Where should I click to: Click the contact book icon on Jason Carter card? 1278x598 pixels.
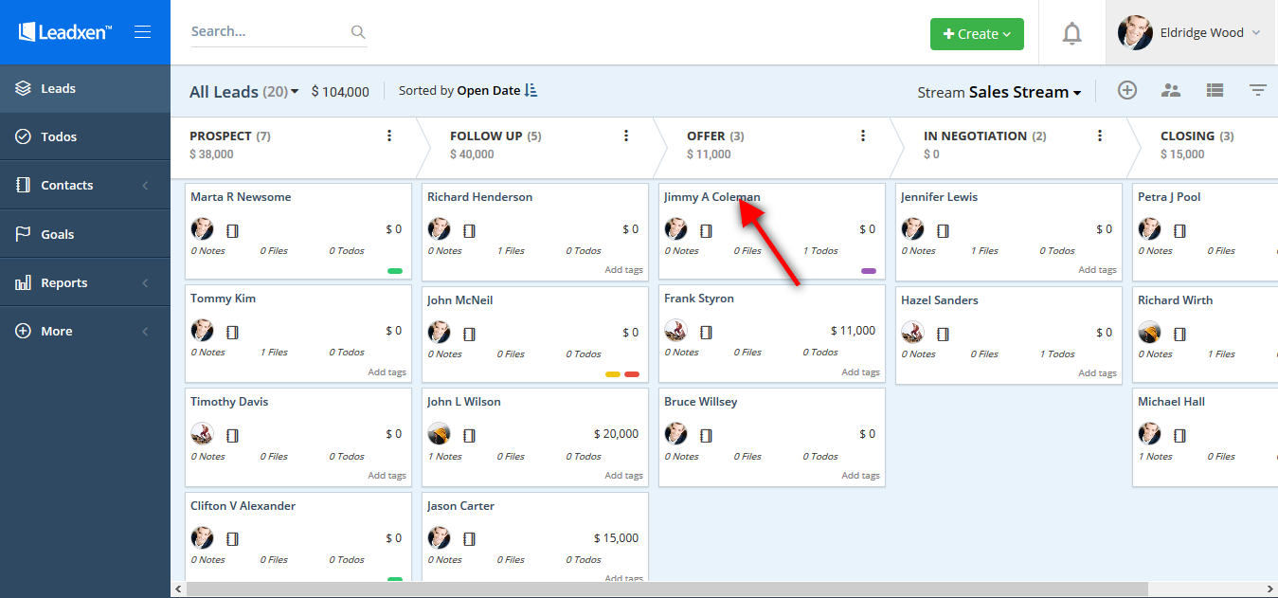coord(469,539)
